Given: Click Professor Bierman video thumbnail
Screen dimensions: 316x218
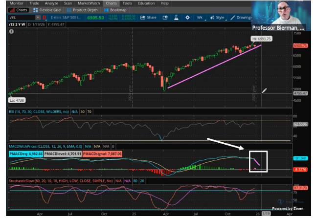Looking at the screenshot, I should click(x=281, y=16).
